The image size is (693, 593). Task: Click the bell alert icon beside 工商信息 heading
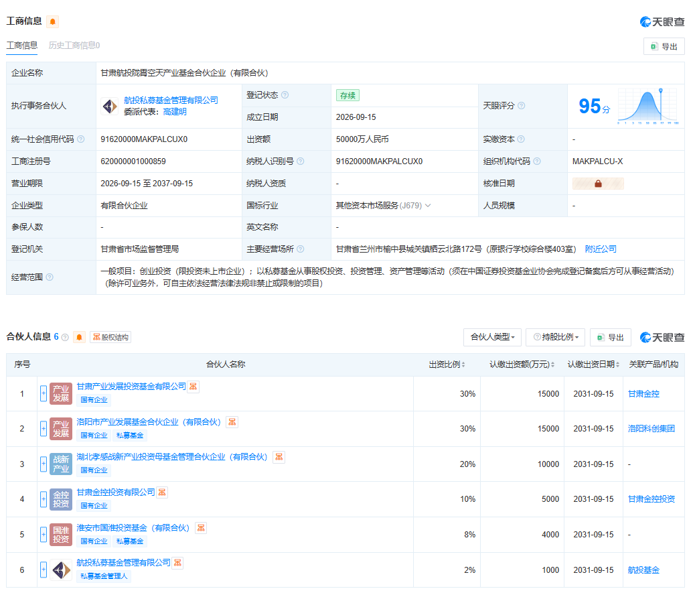pyautogui.click(x=53, y=21)
